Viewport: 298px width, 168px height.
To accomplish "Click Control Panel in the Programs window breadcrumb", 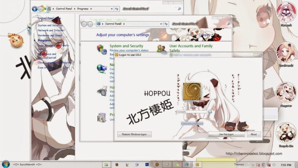I will coord(64,9).
